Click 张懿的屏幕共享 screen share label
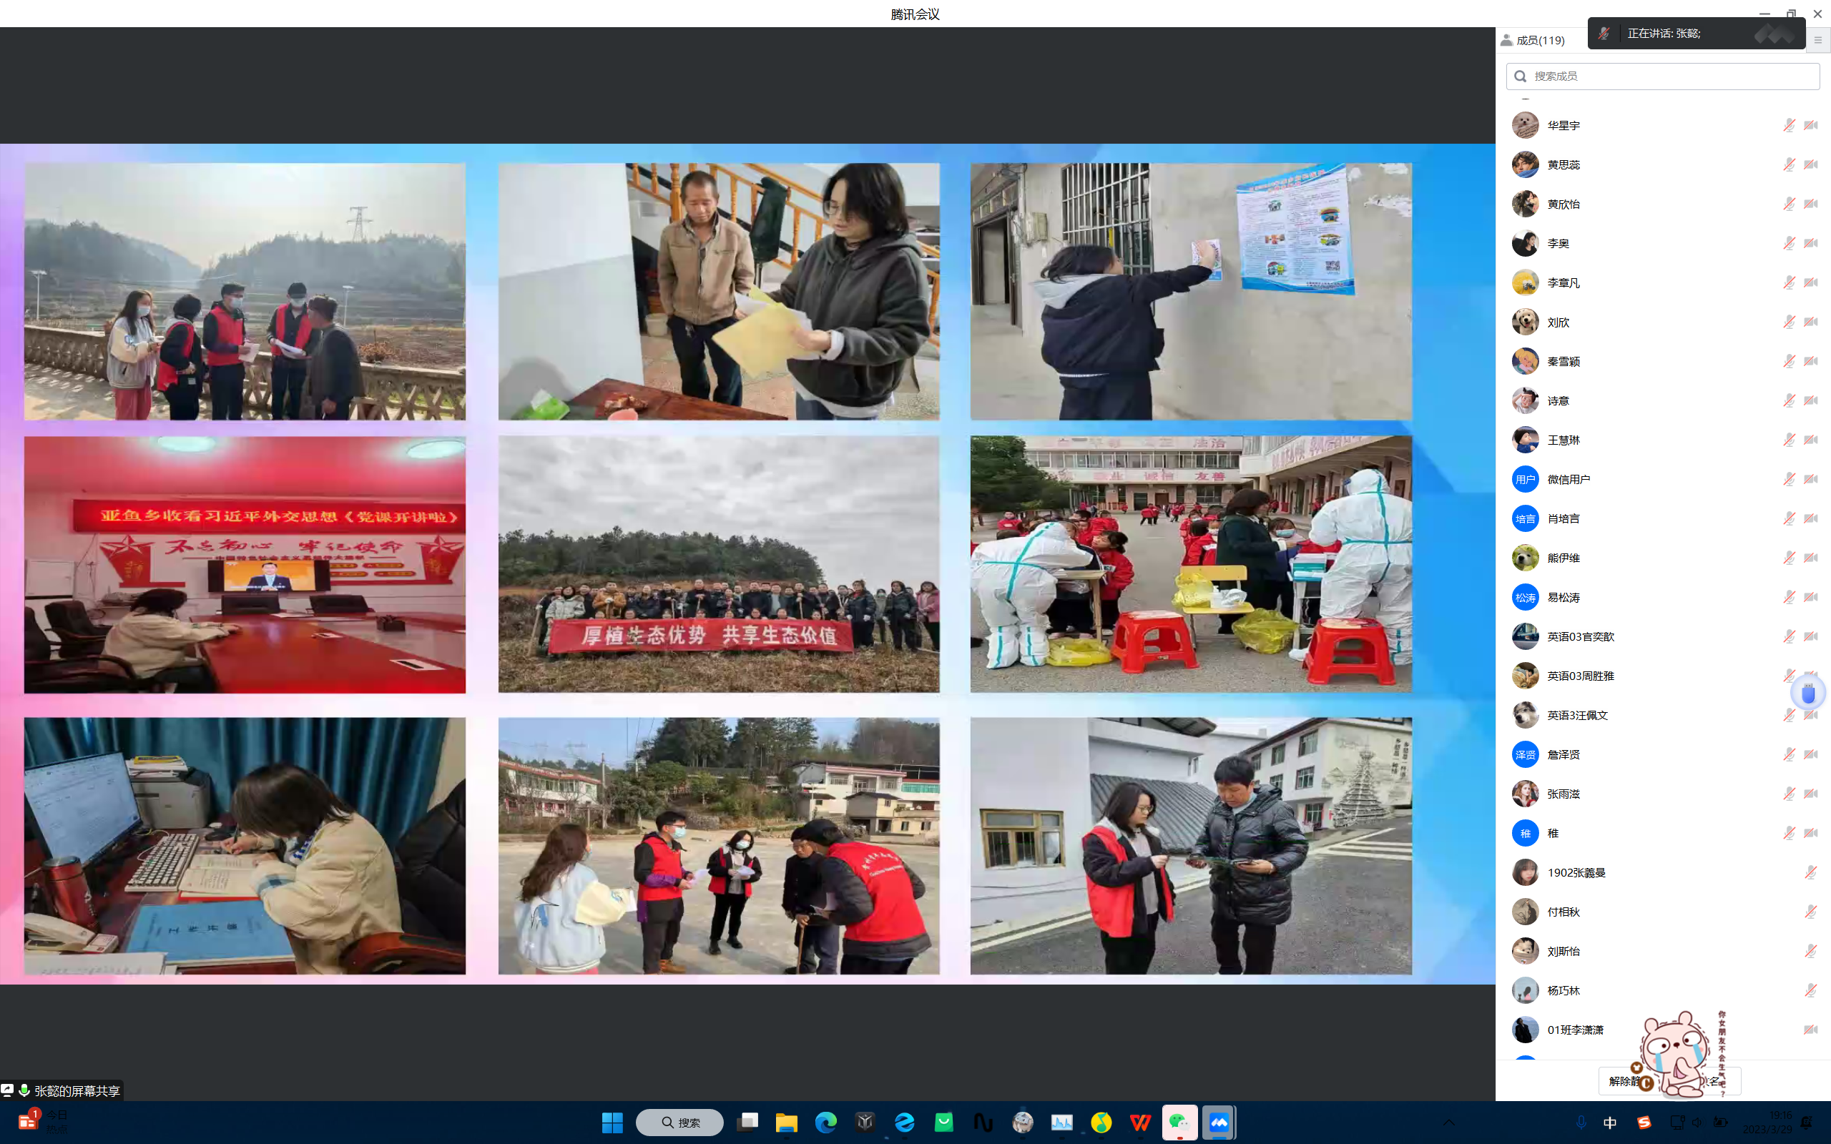Screen dimensions: 1831x1144 tap(76, 1090)
